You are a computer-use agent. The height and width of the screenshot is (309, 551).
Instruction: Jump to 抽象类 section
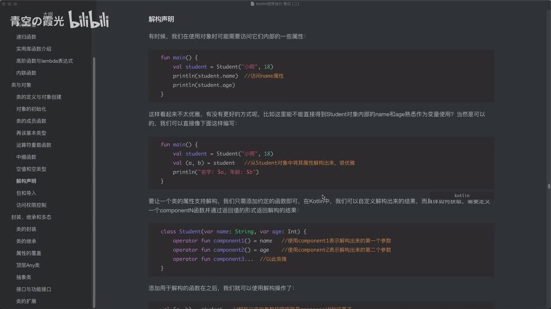24,277
